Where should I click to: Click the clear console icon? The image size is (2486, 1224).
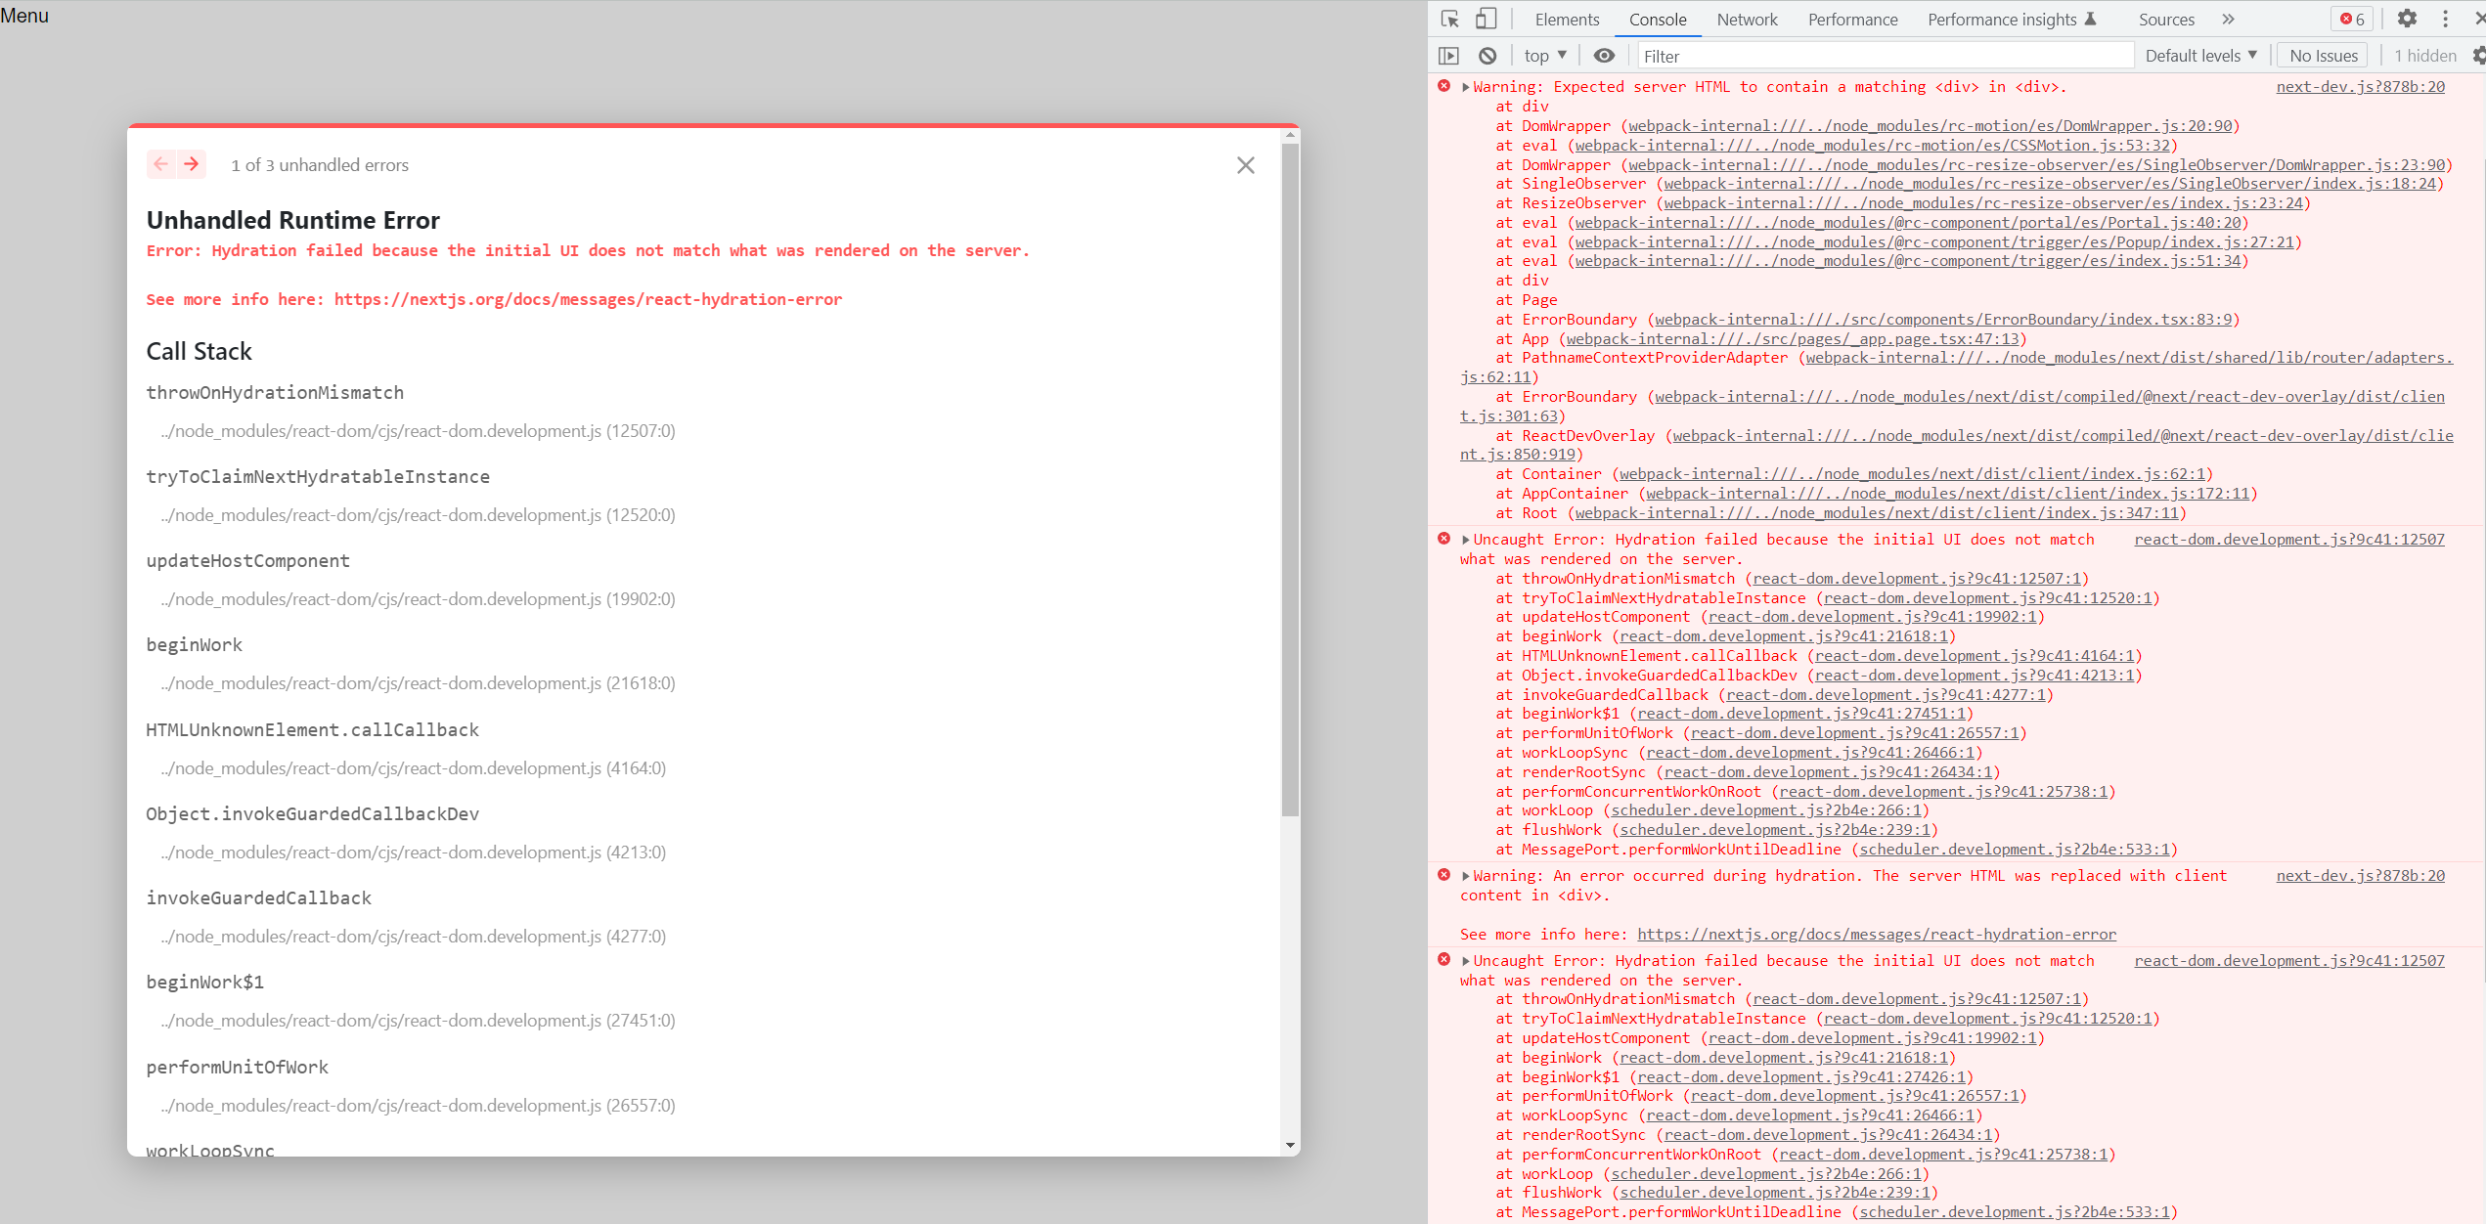pyautogui.click(x=1487, y=56)
